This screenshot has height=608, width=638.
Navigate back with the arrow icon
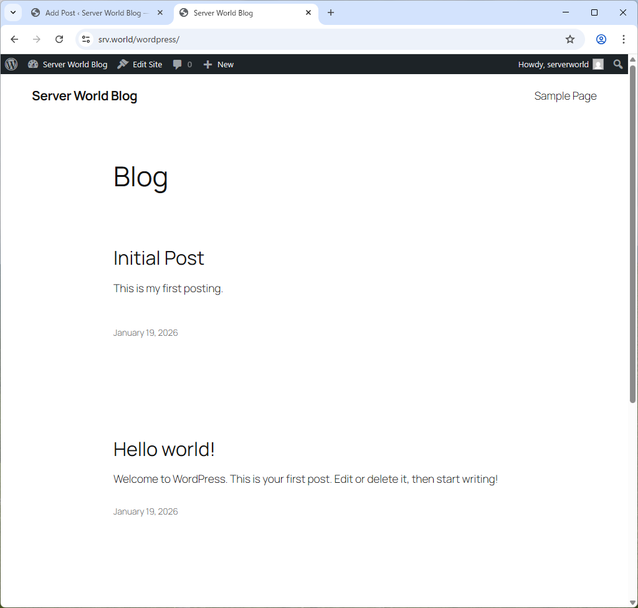point(14,39)
